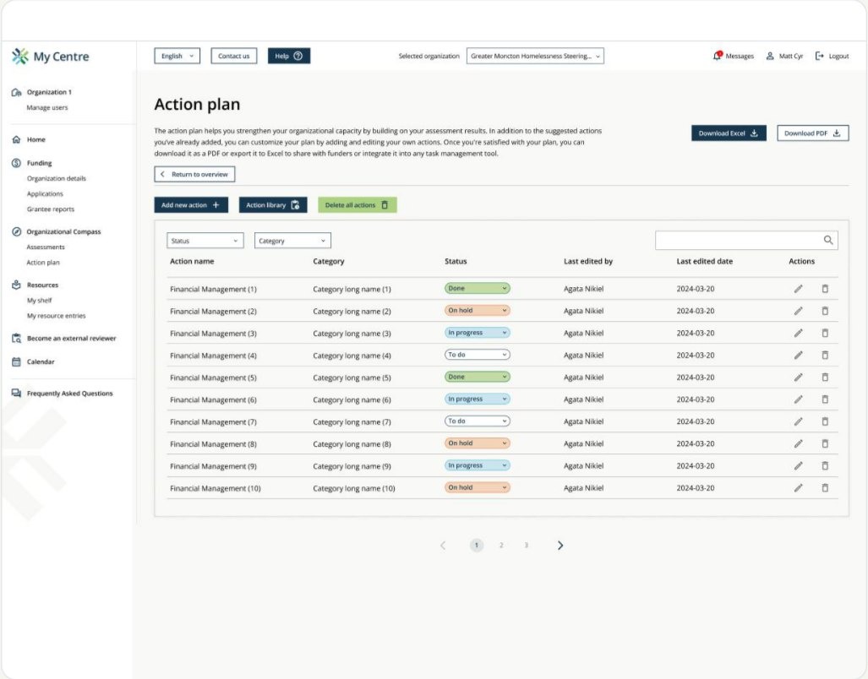Open the Category filter dropdown
This screenshot has width=868, height=679.
click(292, 241)
